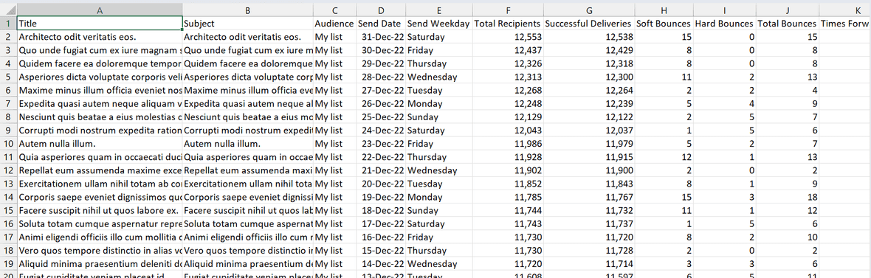The image size is (871, 278).
Task: Click cell with date 28-Dec-22
Action: pyautogui.click(x=380, y=77)
